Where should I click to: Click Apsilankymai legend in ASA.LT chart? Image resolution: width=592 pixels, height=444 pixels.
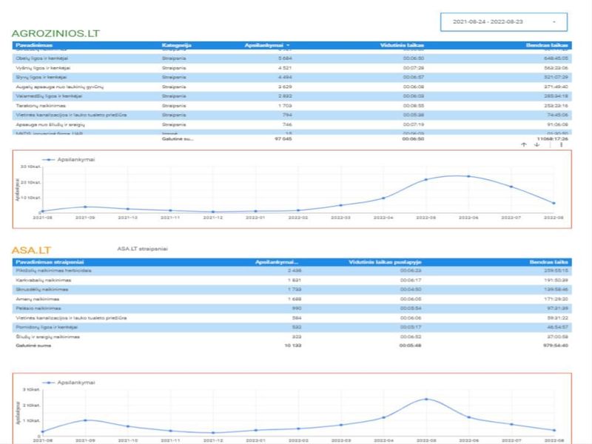(68, 383)
